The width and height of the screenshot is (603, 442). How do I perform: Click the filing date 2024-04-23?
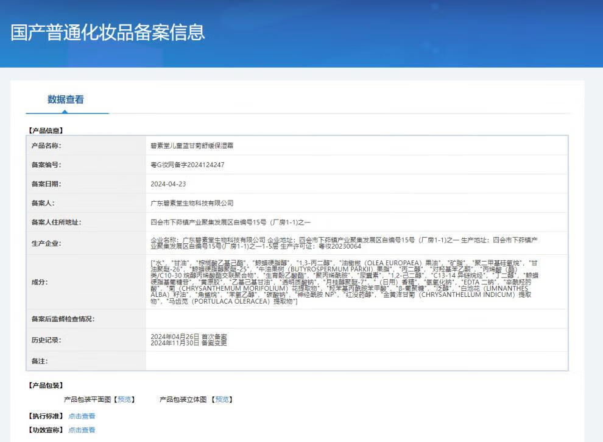pos(168,184)
